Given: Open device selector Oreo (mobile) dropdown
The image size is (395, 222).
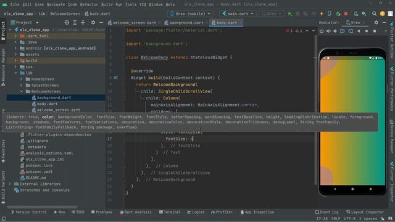Looking at the screenshot, I should 191,14.
